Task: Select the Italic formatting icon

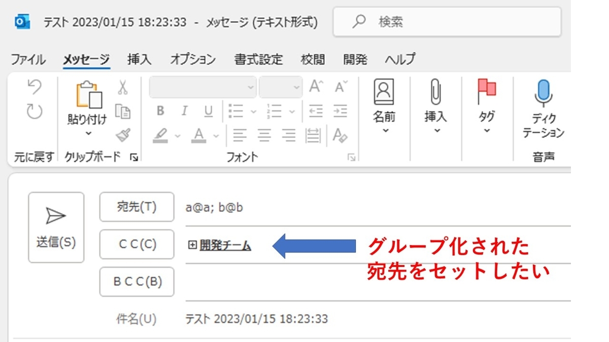Action: tap(184, 110)
